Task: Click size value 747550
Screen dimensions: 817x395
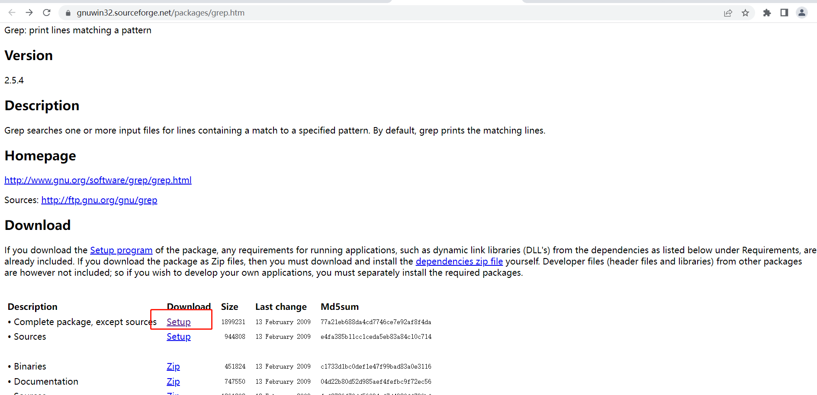Action: click(x=235, y=382)
